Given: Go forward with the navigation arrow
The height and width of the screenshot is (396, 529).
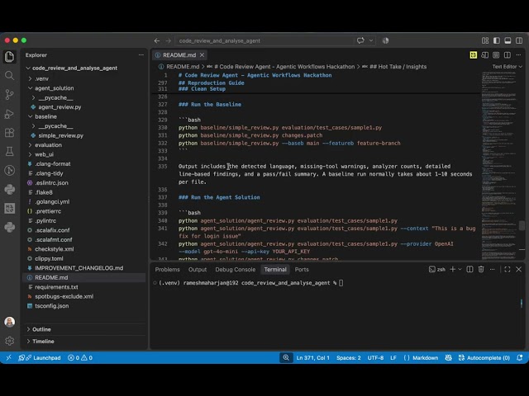Looking at the screenshot, I should (x=168, y=40).
